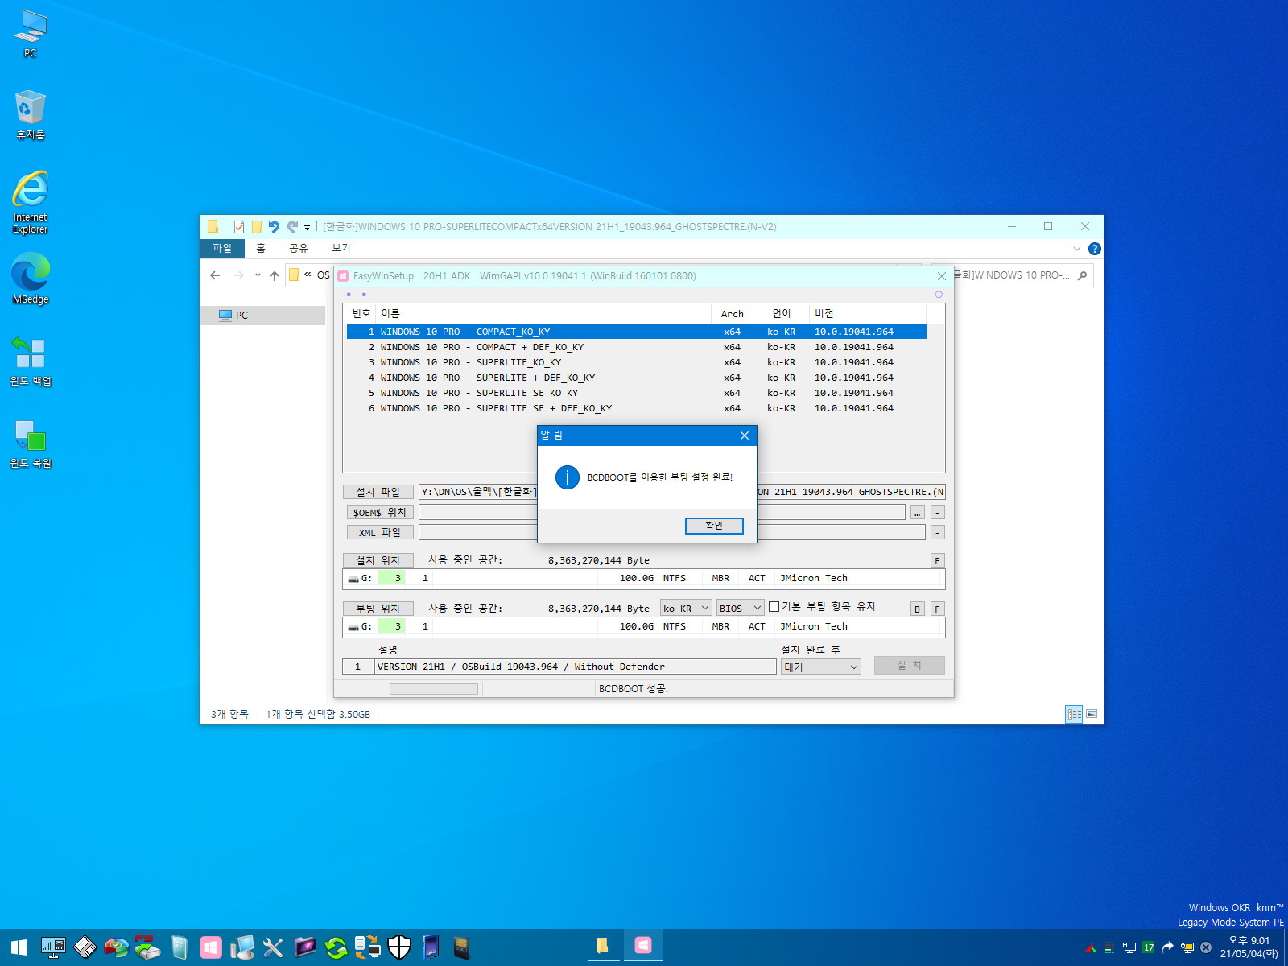This screenshot has height=966, width=1288.
Task: Open the black-and-white shield taskbar icon
Action: tap(399, 947)
